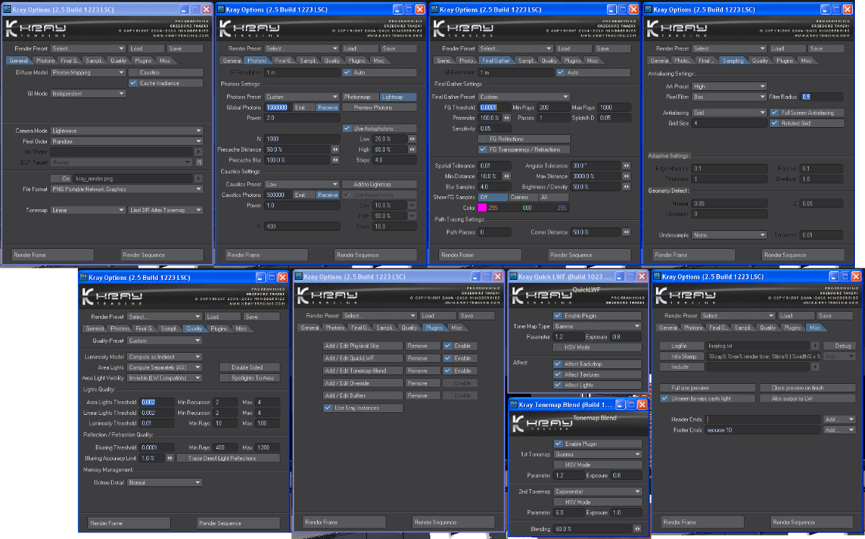
Task: Click the arrows beside Precache Distance value
Action: coord(334,149)
